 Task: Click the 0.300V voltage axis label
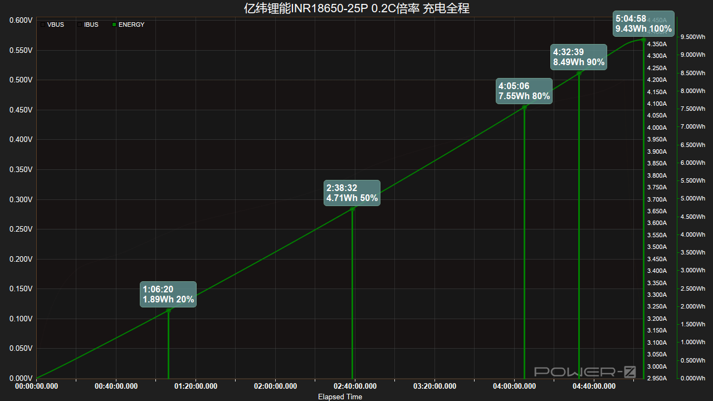click(21, 199)
